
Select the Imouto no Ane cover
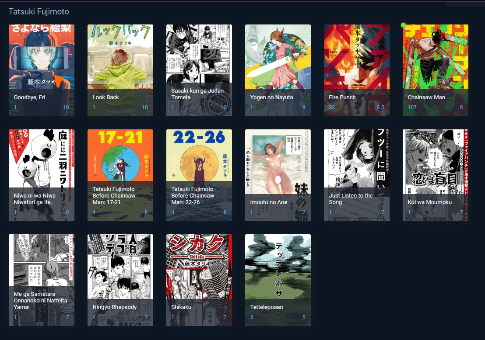(x=278, y=175)
